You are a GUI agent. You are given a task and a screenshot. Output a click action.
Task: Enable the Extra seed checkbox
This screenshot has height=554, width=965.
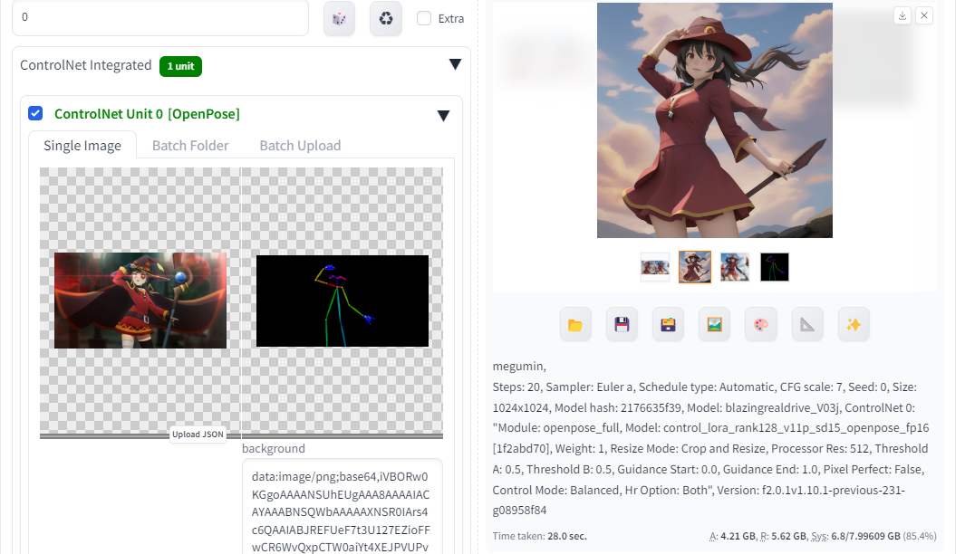click(424, 18)
